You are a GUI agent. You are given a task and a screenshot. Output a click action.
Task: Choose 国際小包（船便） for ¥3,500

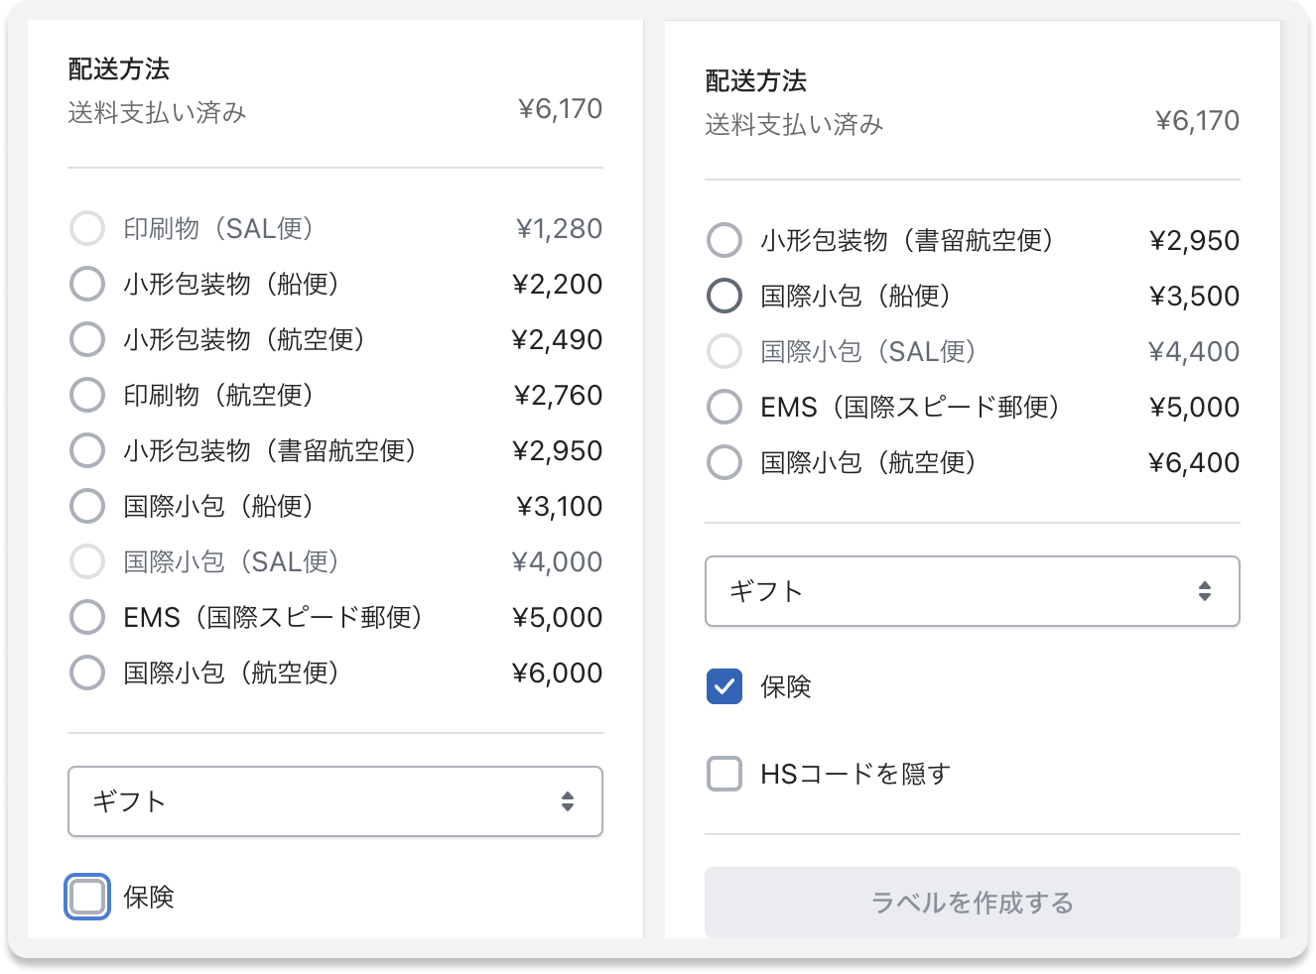724,296
